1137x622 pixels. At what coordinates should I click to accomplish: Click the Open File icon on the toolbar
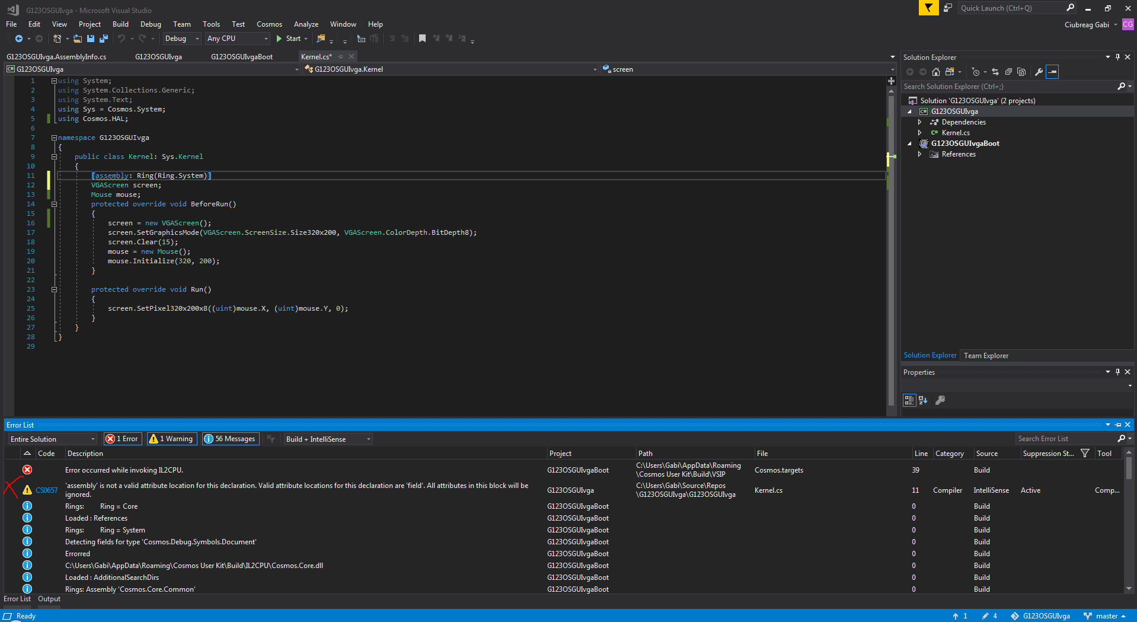(x=78, y=39)
